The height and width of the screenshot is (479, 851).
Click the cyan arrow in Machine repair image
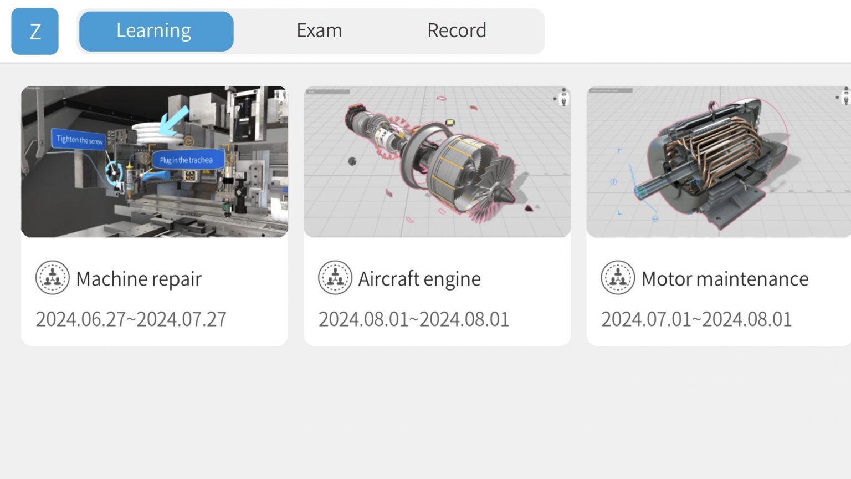pos(173,122)
